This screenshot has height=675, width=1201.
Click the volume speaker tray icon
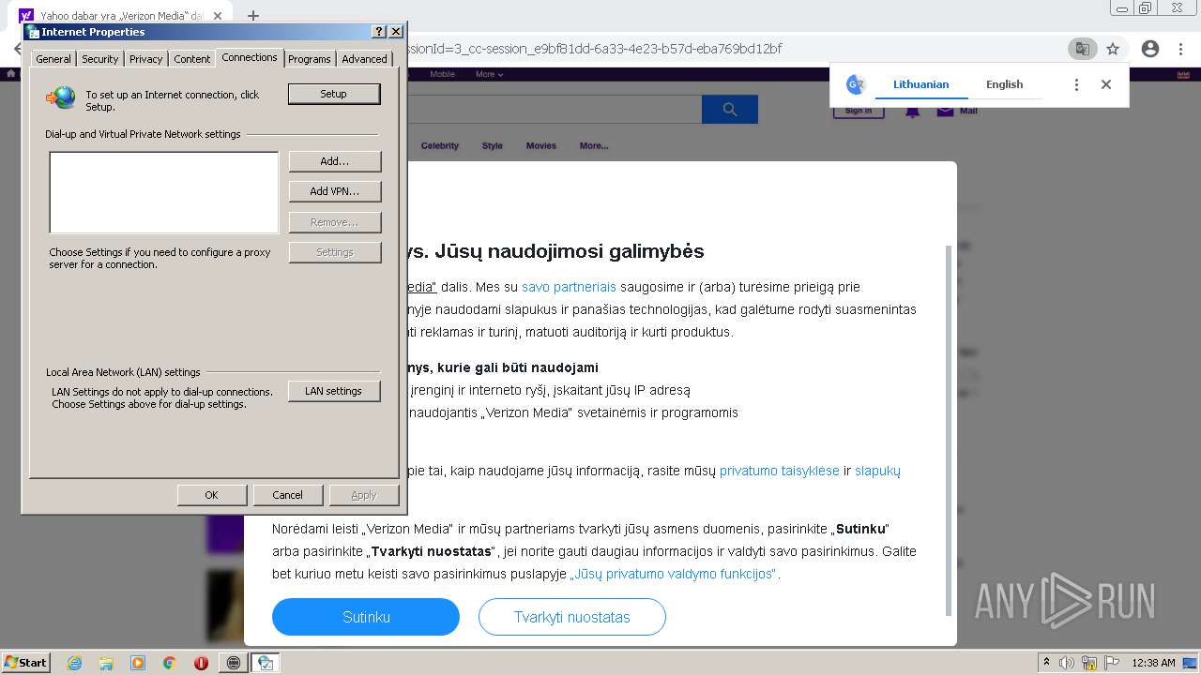pos(1067,663)
